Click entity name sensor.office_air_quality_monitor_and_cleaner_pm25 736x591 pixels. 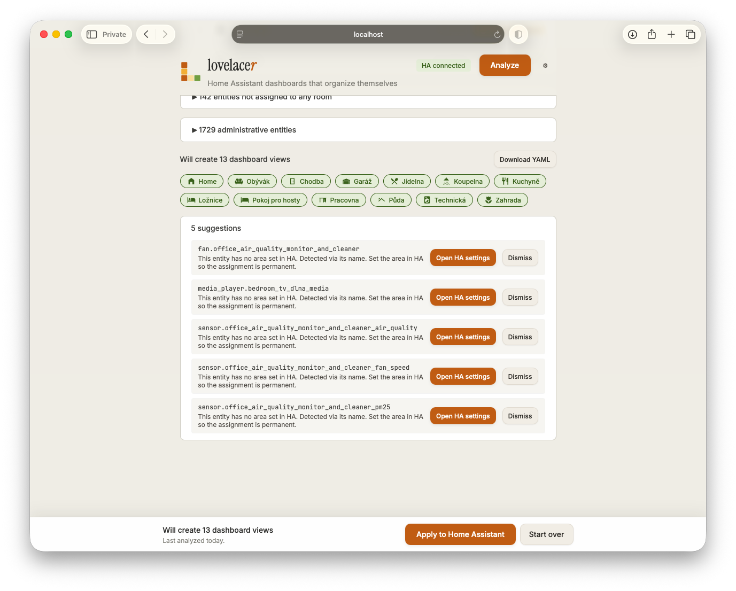pos(294,407)
